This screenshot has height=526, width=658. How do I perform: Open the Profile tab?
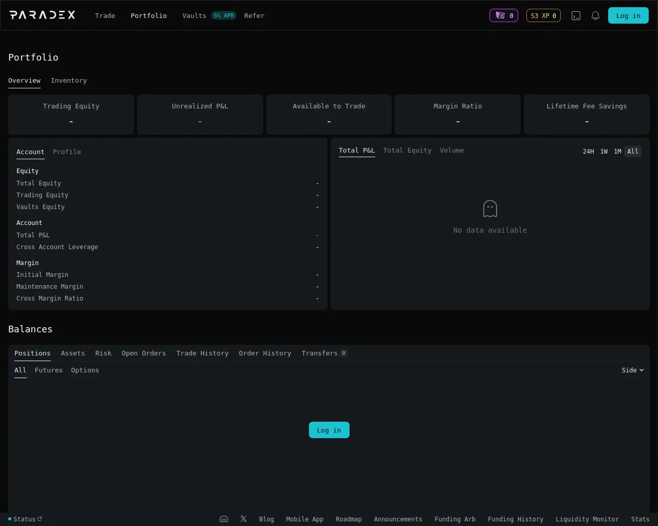click(x=67, y=152)
